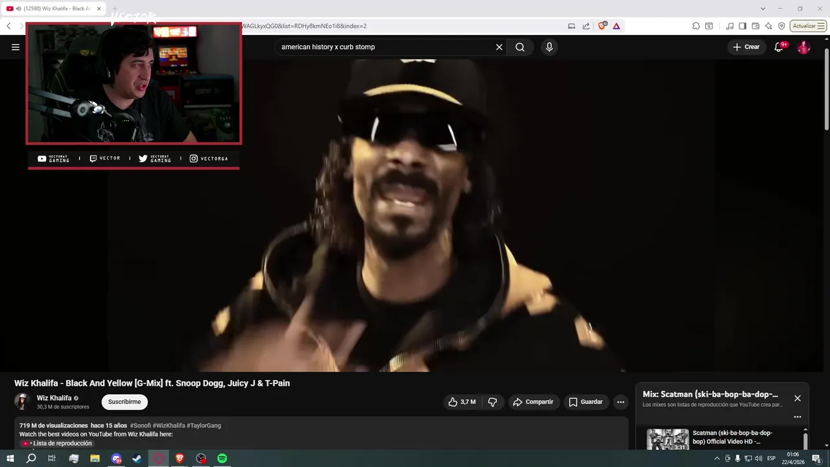Open options menu in Mix playlist panel

point(798,417)
